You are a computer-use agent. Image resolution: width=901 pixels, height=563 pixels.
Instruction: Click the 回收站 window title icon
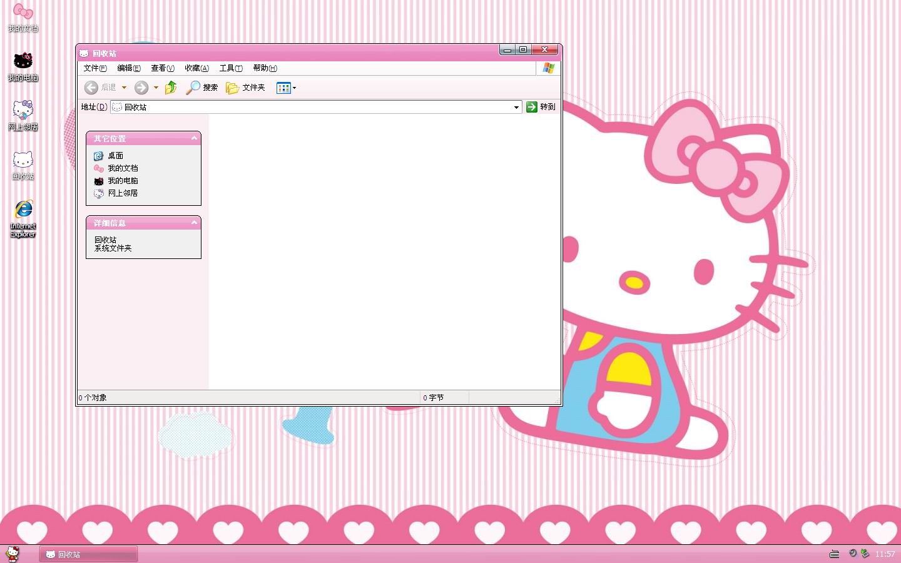[x=84, y=53]
